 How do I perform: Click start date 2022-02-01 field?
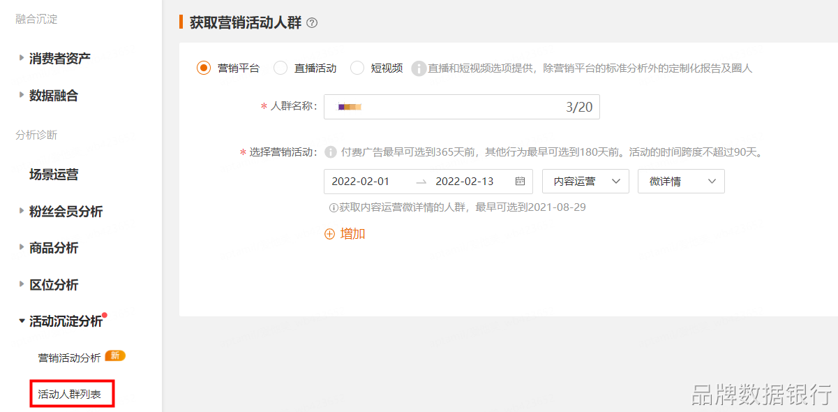coord(361,181)
